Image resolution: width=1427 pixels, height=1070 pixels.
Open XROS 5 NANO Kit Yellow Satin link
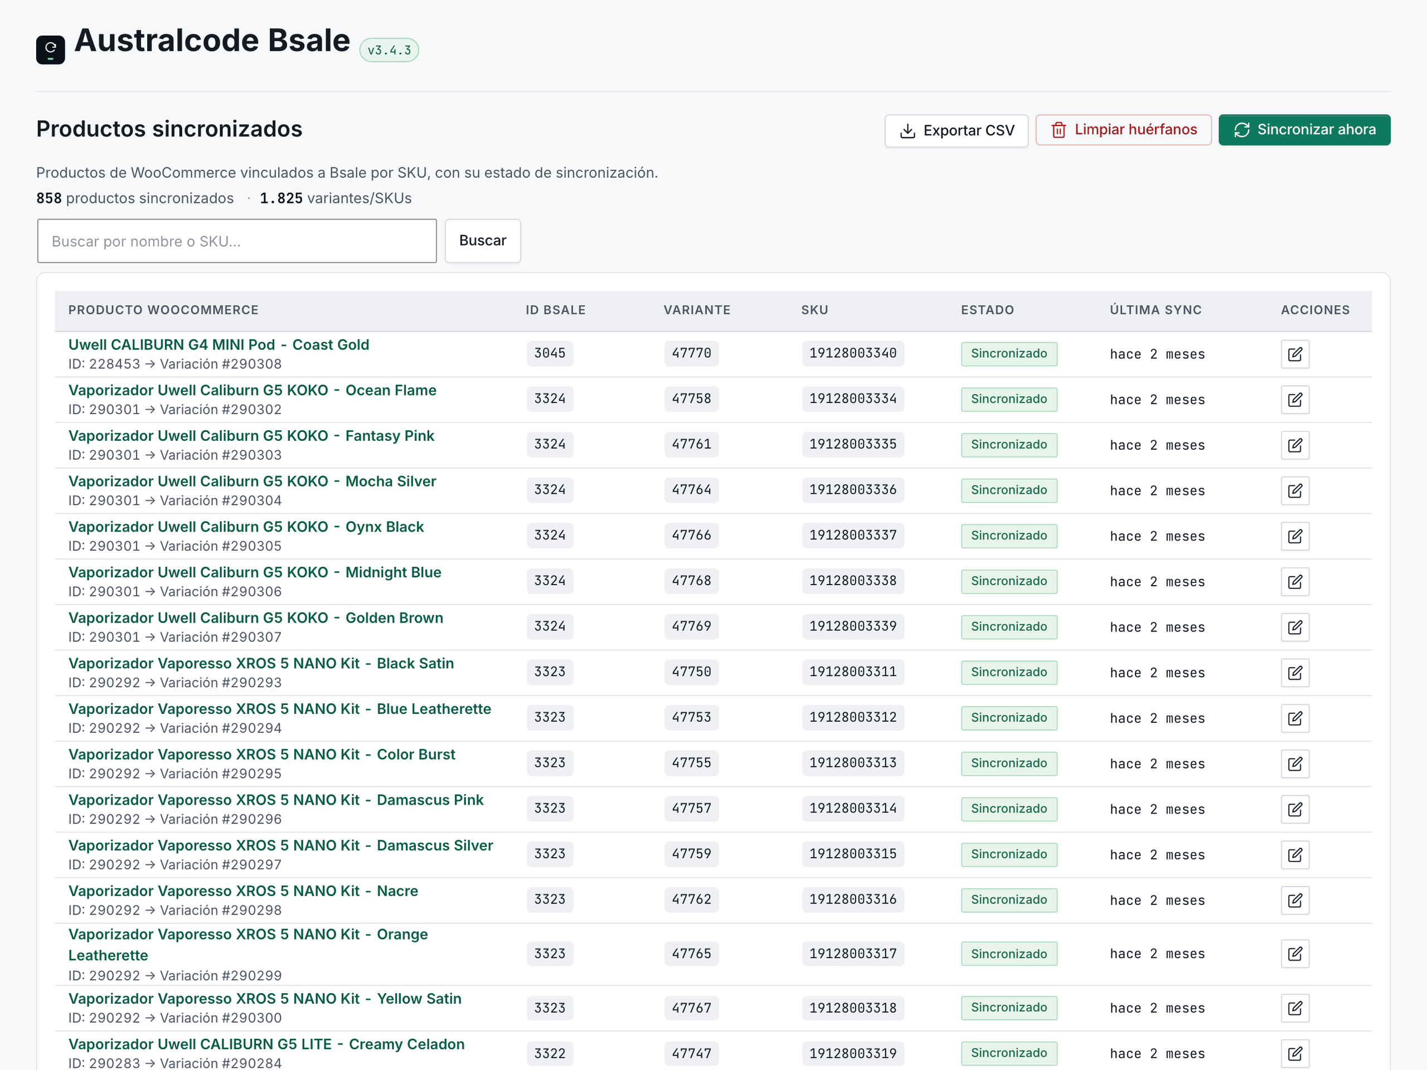265,999
